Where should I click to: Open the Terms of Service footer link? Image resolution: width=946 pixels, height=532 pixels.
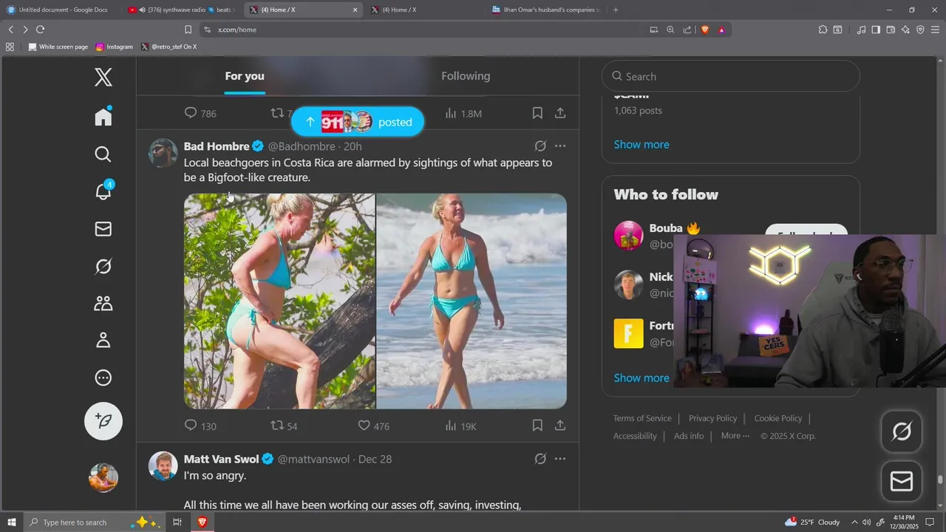click(642, 418)
